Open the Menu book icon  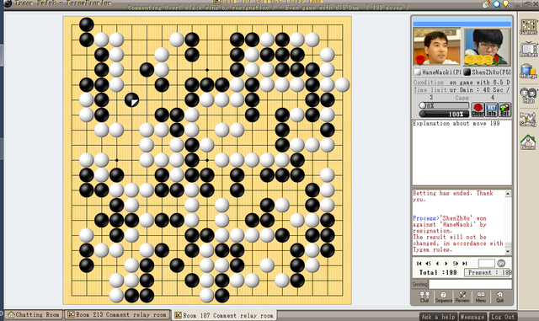click(481, 297)
